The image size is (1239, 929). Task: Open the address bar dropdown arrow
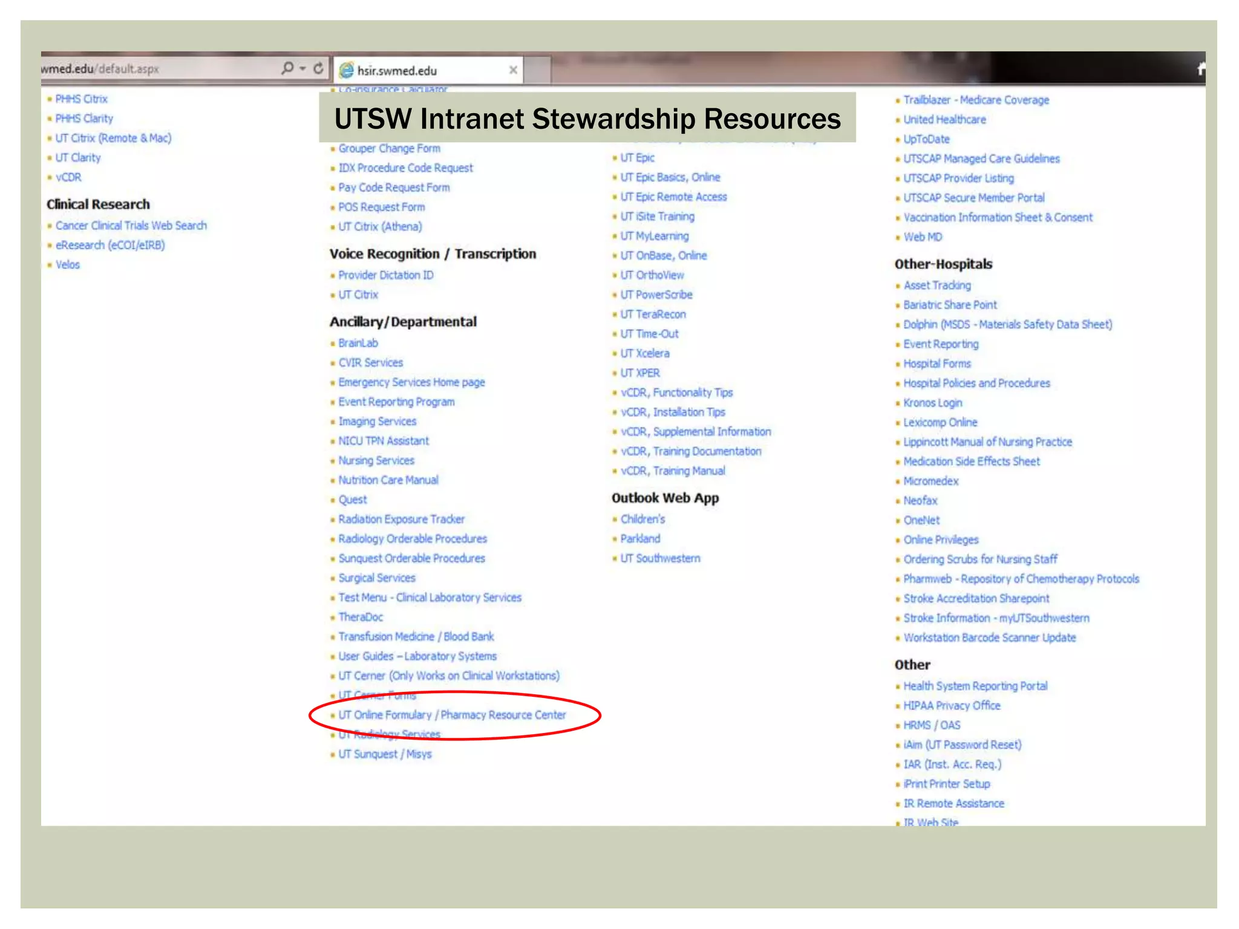coord(302,69)
